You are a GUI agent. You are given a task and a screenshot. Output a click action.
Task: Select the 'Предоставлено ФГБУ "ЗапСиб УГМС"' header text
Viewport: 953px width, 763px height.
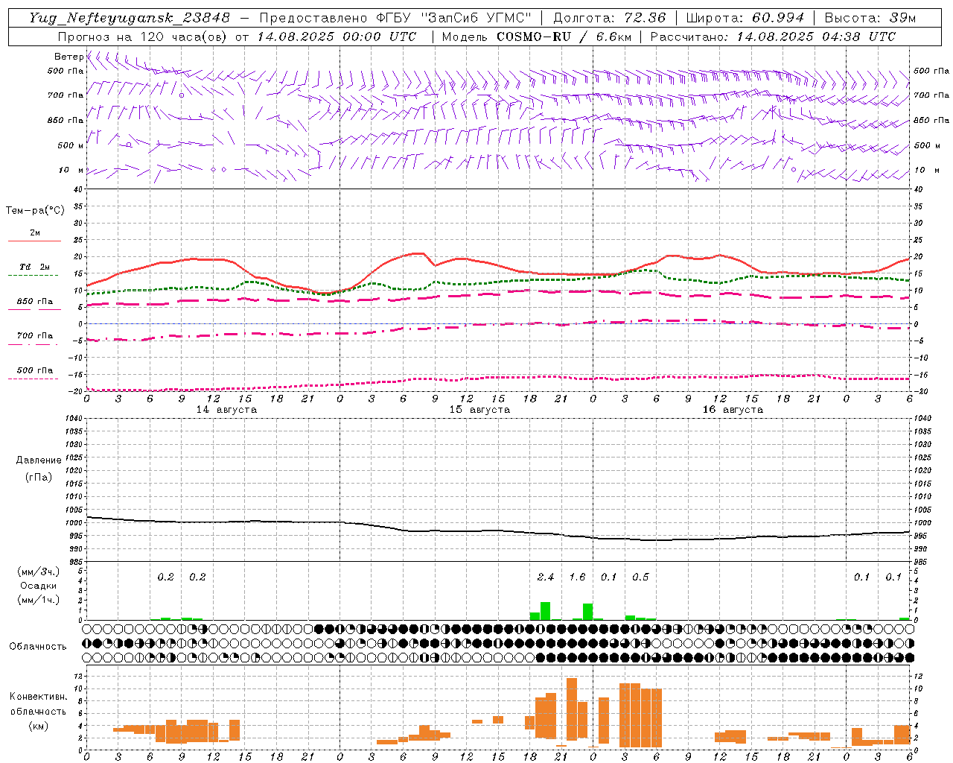tap(396, 18)
